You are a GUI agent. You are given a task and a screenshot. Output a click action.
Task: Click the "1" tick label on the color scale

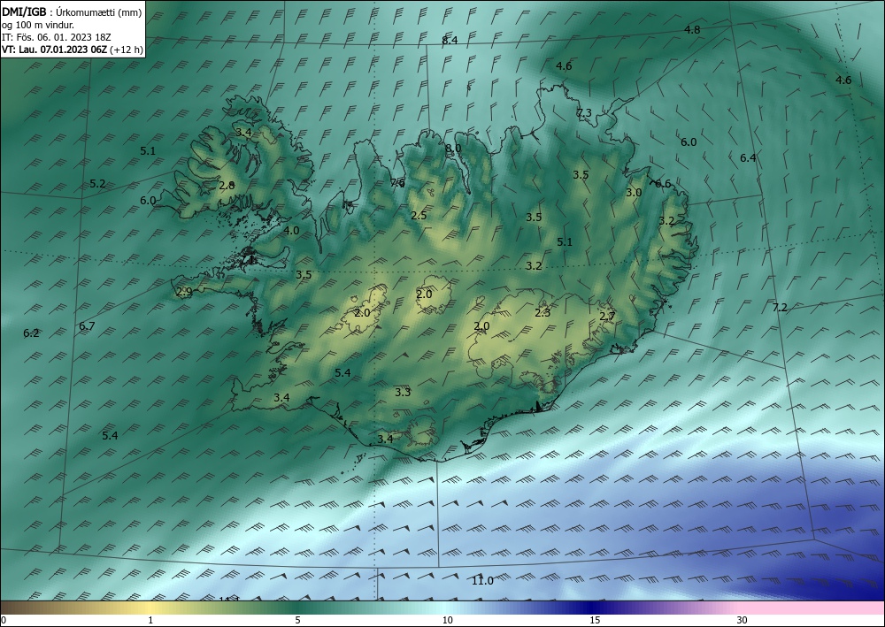(150, 621)
